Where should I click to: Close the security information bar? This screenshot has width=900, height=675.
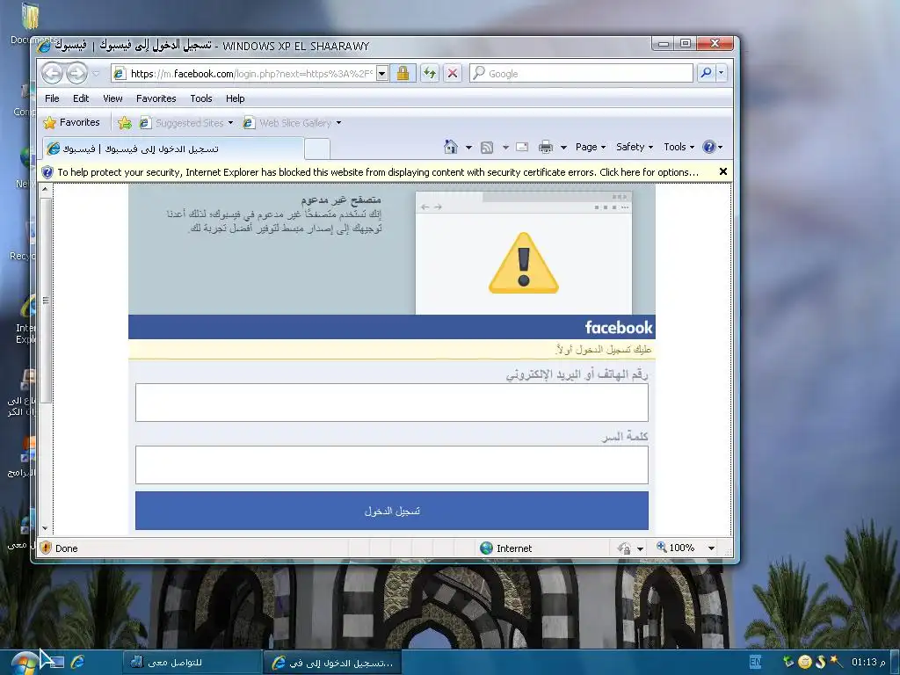coord(723,171)
